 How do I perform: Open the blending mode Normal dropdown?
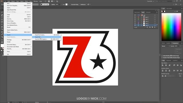[166, 46]
